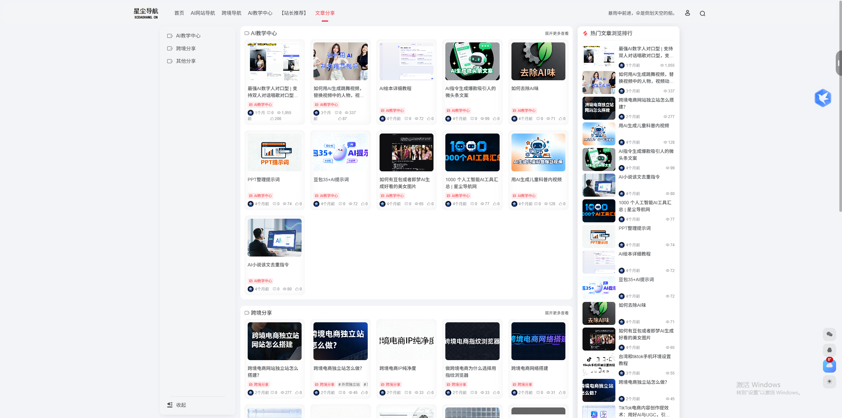Click the category icon beside AI教学中心 in sidebar

(170, 36)
